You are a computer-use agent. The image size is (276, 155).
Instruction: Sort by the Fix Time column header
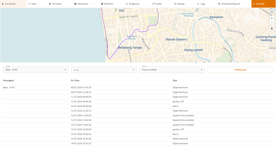(x=75, y=80)
